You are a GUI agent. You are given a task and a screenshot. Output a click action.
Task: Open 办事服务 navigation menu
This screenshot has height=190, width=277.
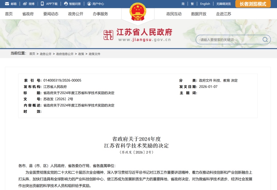(100, 14)
